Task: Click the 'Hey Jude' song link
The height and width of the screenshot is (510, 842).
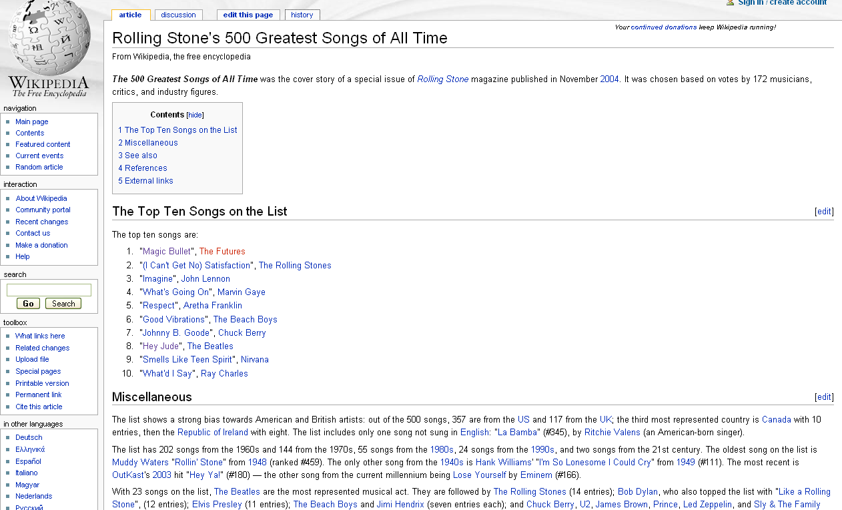Action: pyautogui.click(x=161, y=346)
